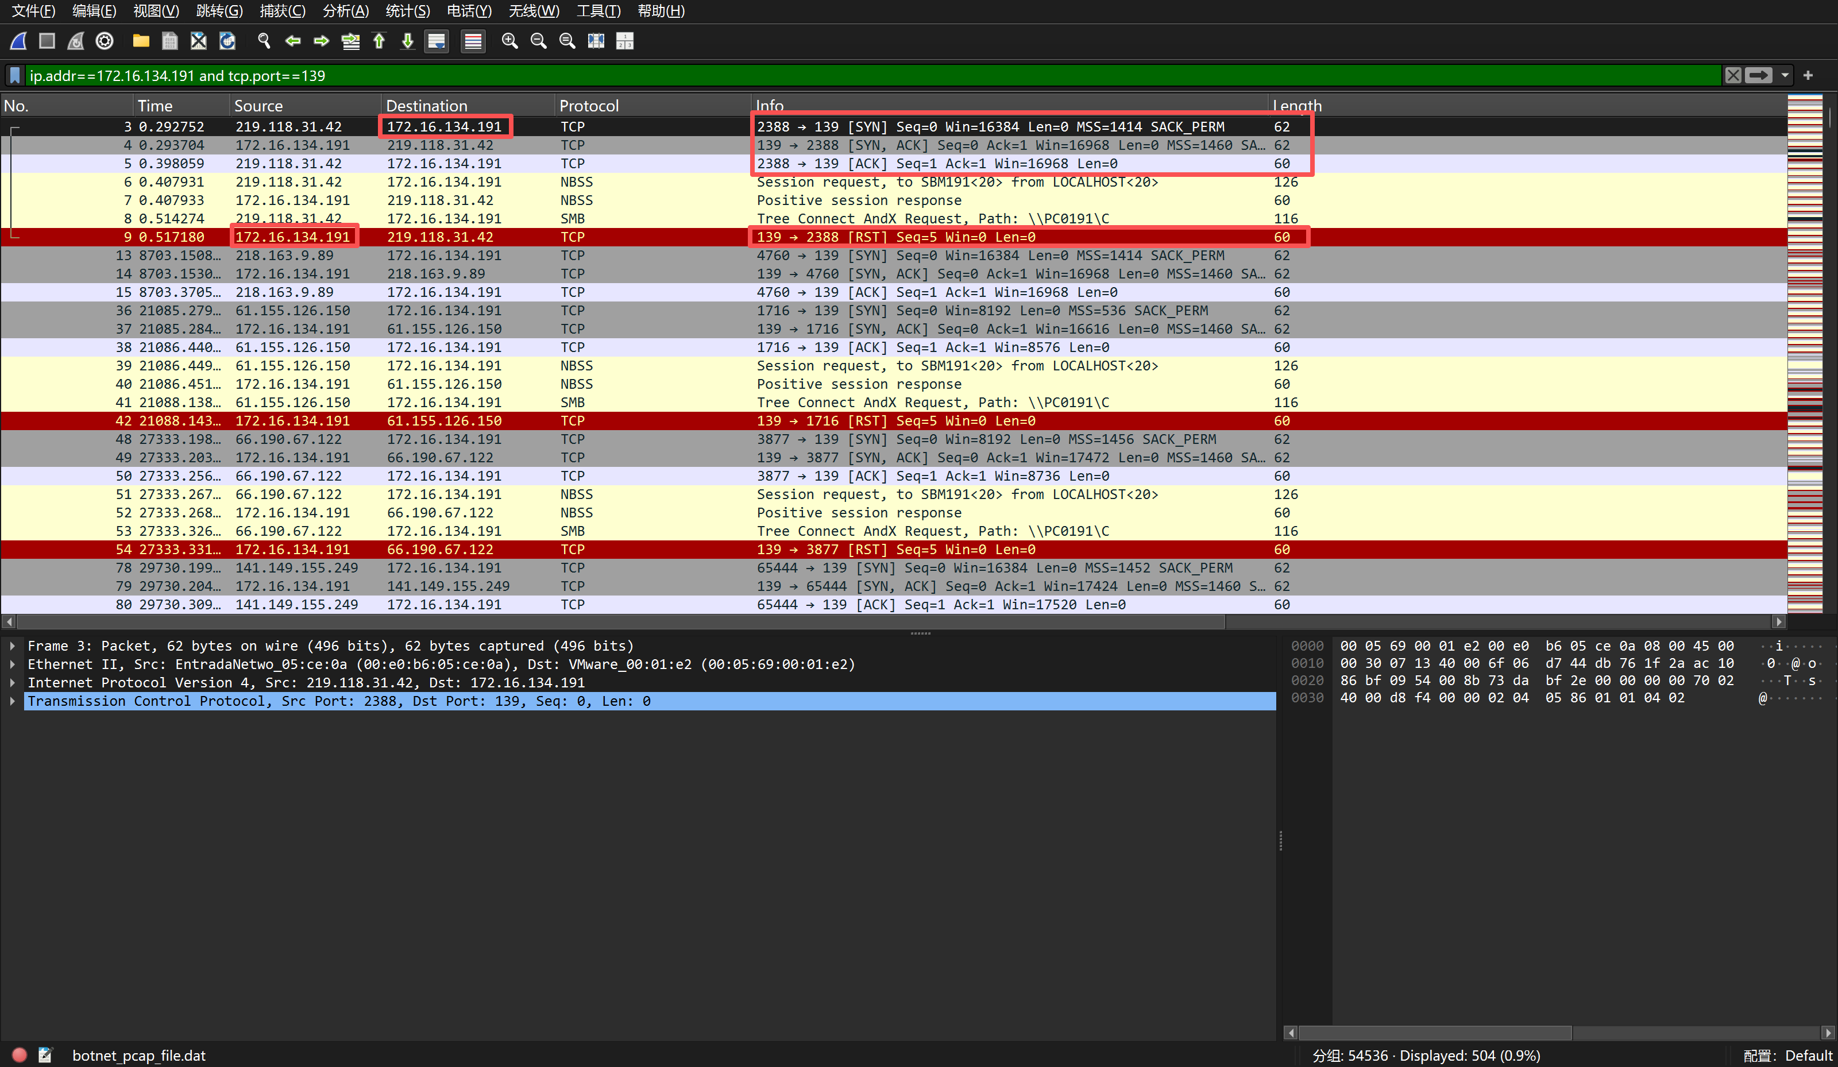
Task: Open a capture file via folder icon
Action: click(x=141, y=41)
